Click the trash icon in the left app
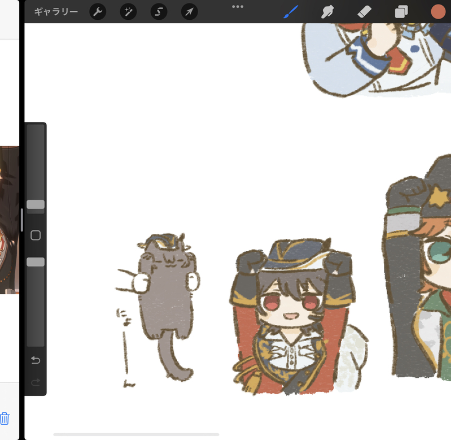The width and height of the screenshot is (451, 440). click(x=5, y=419)
